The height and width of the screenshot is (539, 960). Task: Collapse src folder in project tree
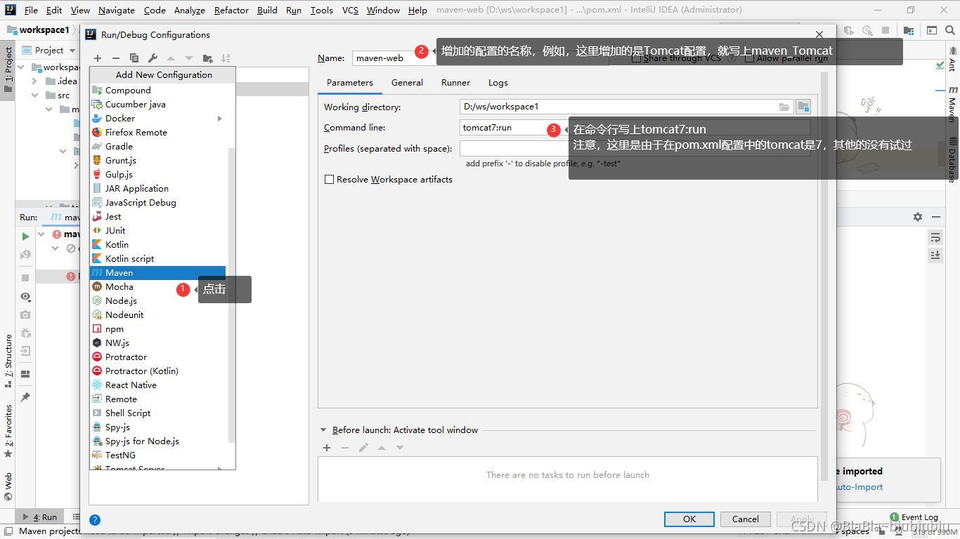tap(34, 95)
